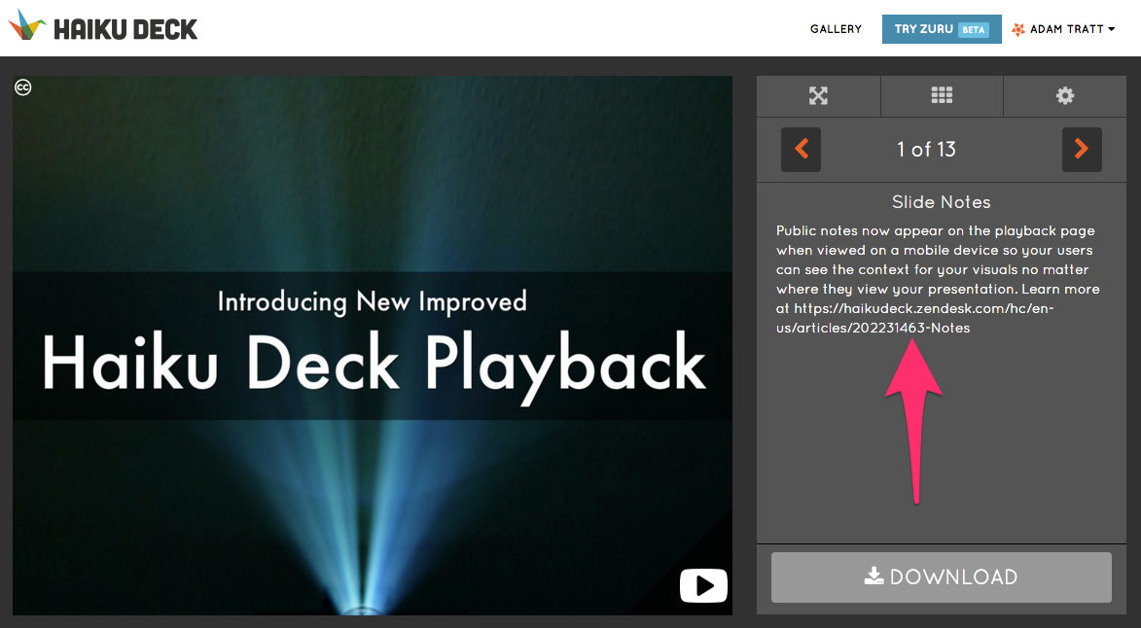This screenshot has width=1141, height=628.
Task: Click the Creative Commons license icon
Action: tap(23, 87)
